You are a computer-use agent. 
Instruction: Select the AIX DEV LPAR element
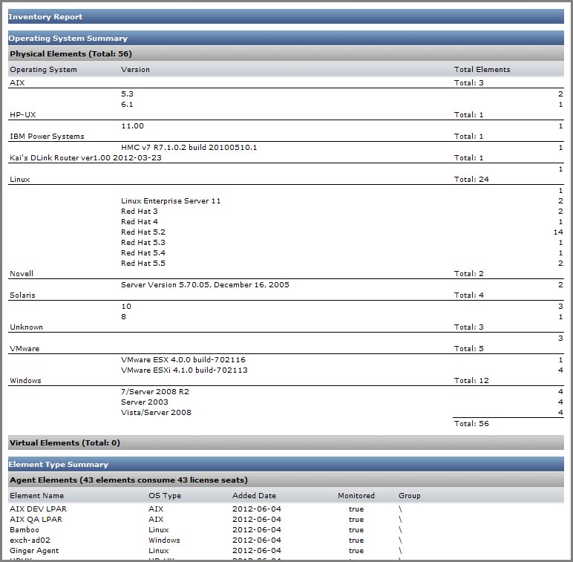(x=39, y=509)
